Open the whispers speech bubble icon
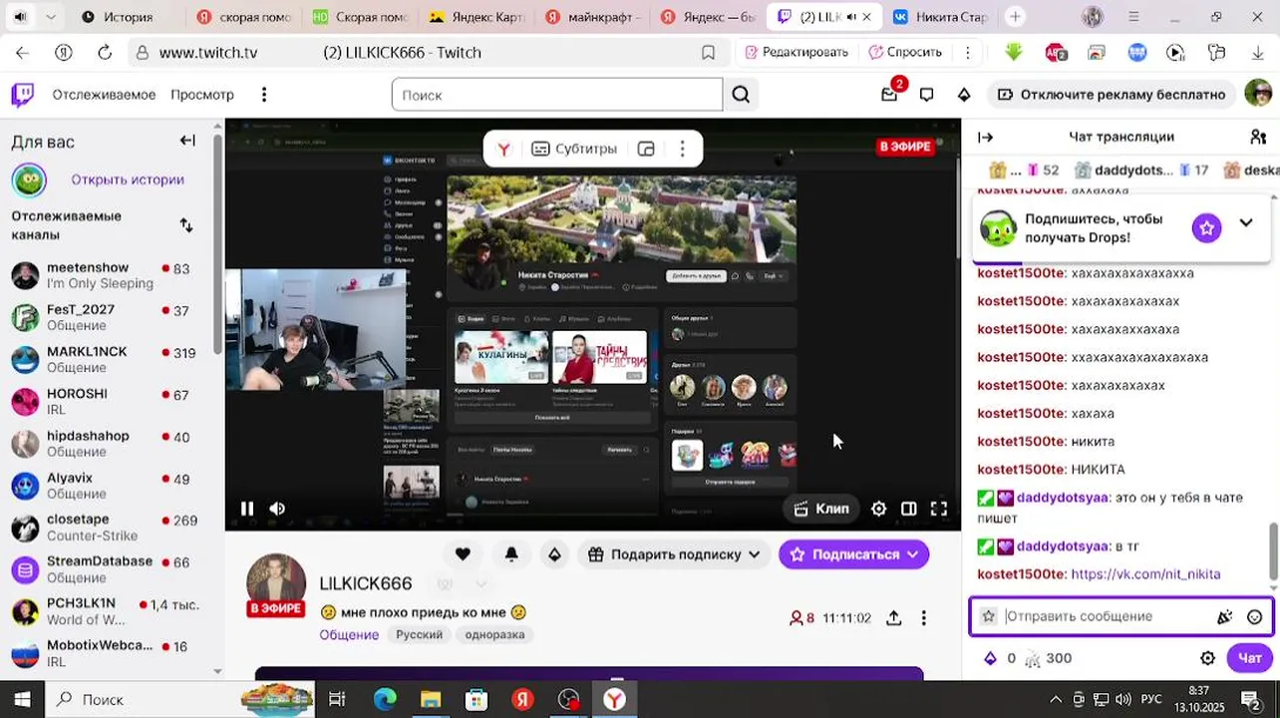The height and width of the screenshot is (718, 1280). 926,95
